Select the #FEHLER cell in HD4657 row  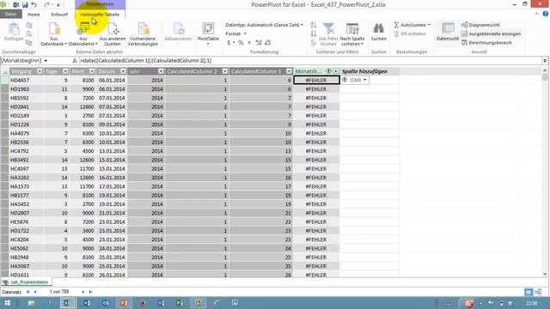pyautogui.click(x=316, y=80)
